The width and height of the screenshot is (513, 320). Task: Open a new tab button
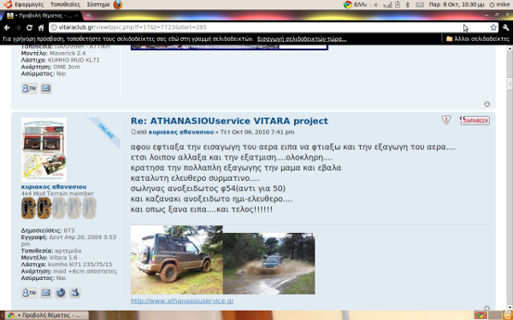(88, 15)
